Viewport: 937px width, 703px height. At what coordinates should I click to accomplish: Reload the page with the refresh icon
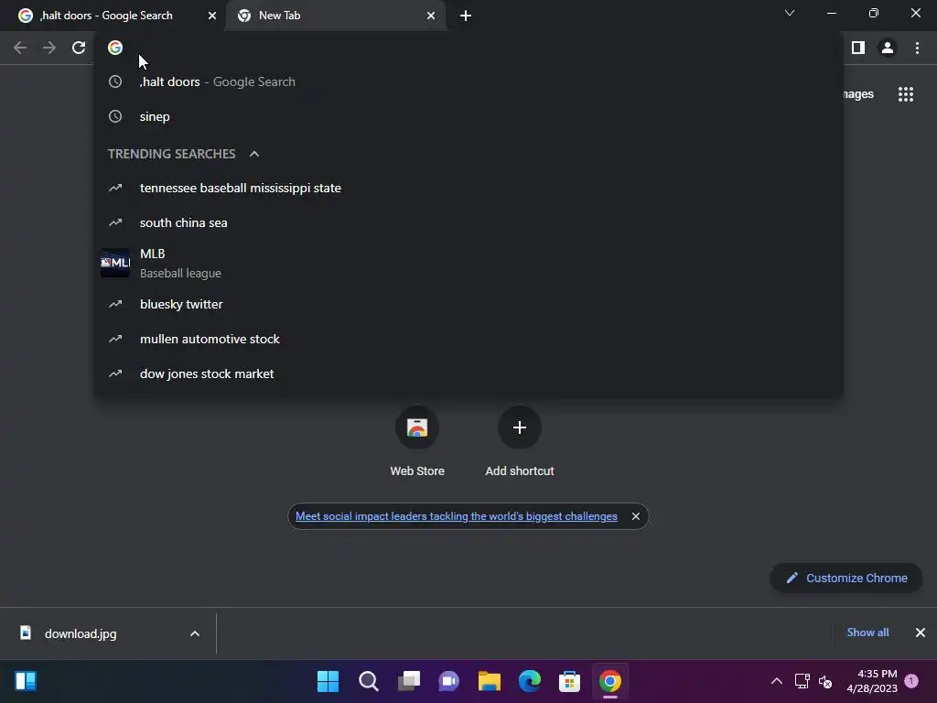click(x=79, y=48)
